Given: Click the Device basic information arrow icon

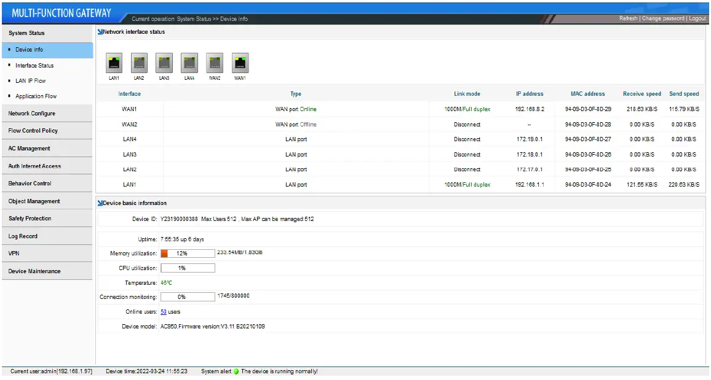Looking at the screenshot, I should coord(99,203).
